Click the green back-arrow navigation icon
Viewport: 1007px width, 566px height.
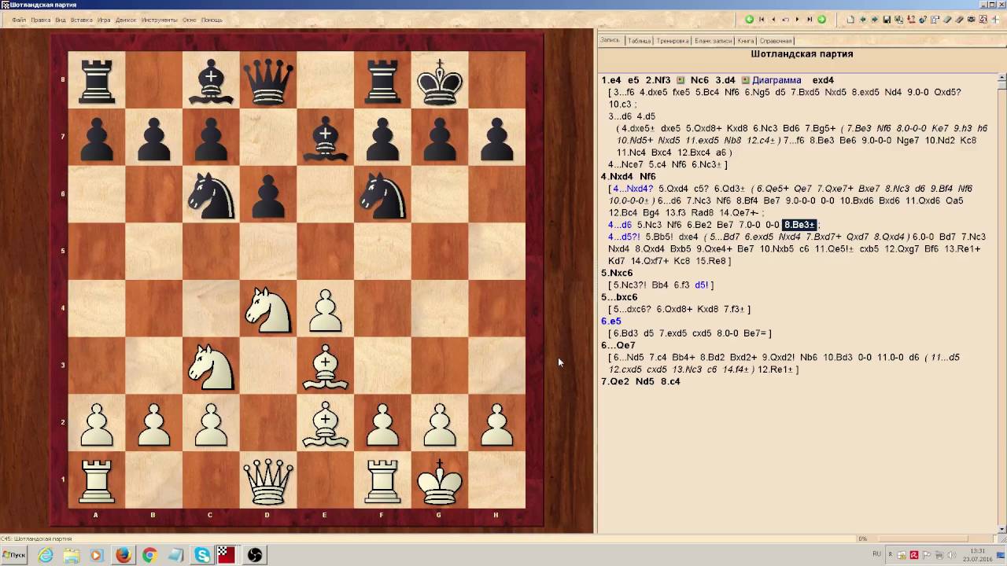[749, 20]
